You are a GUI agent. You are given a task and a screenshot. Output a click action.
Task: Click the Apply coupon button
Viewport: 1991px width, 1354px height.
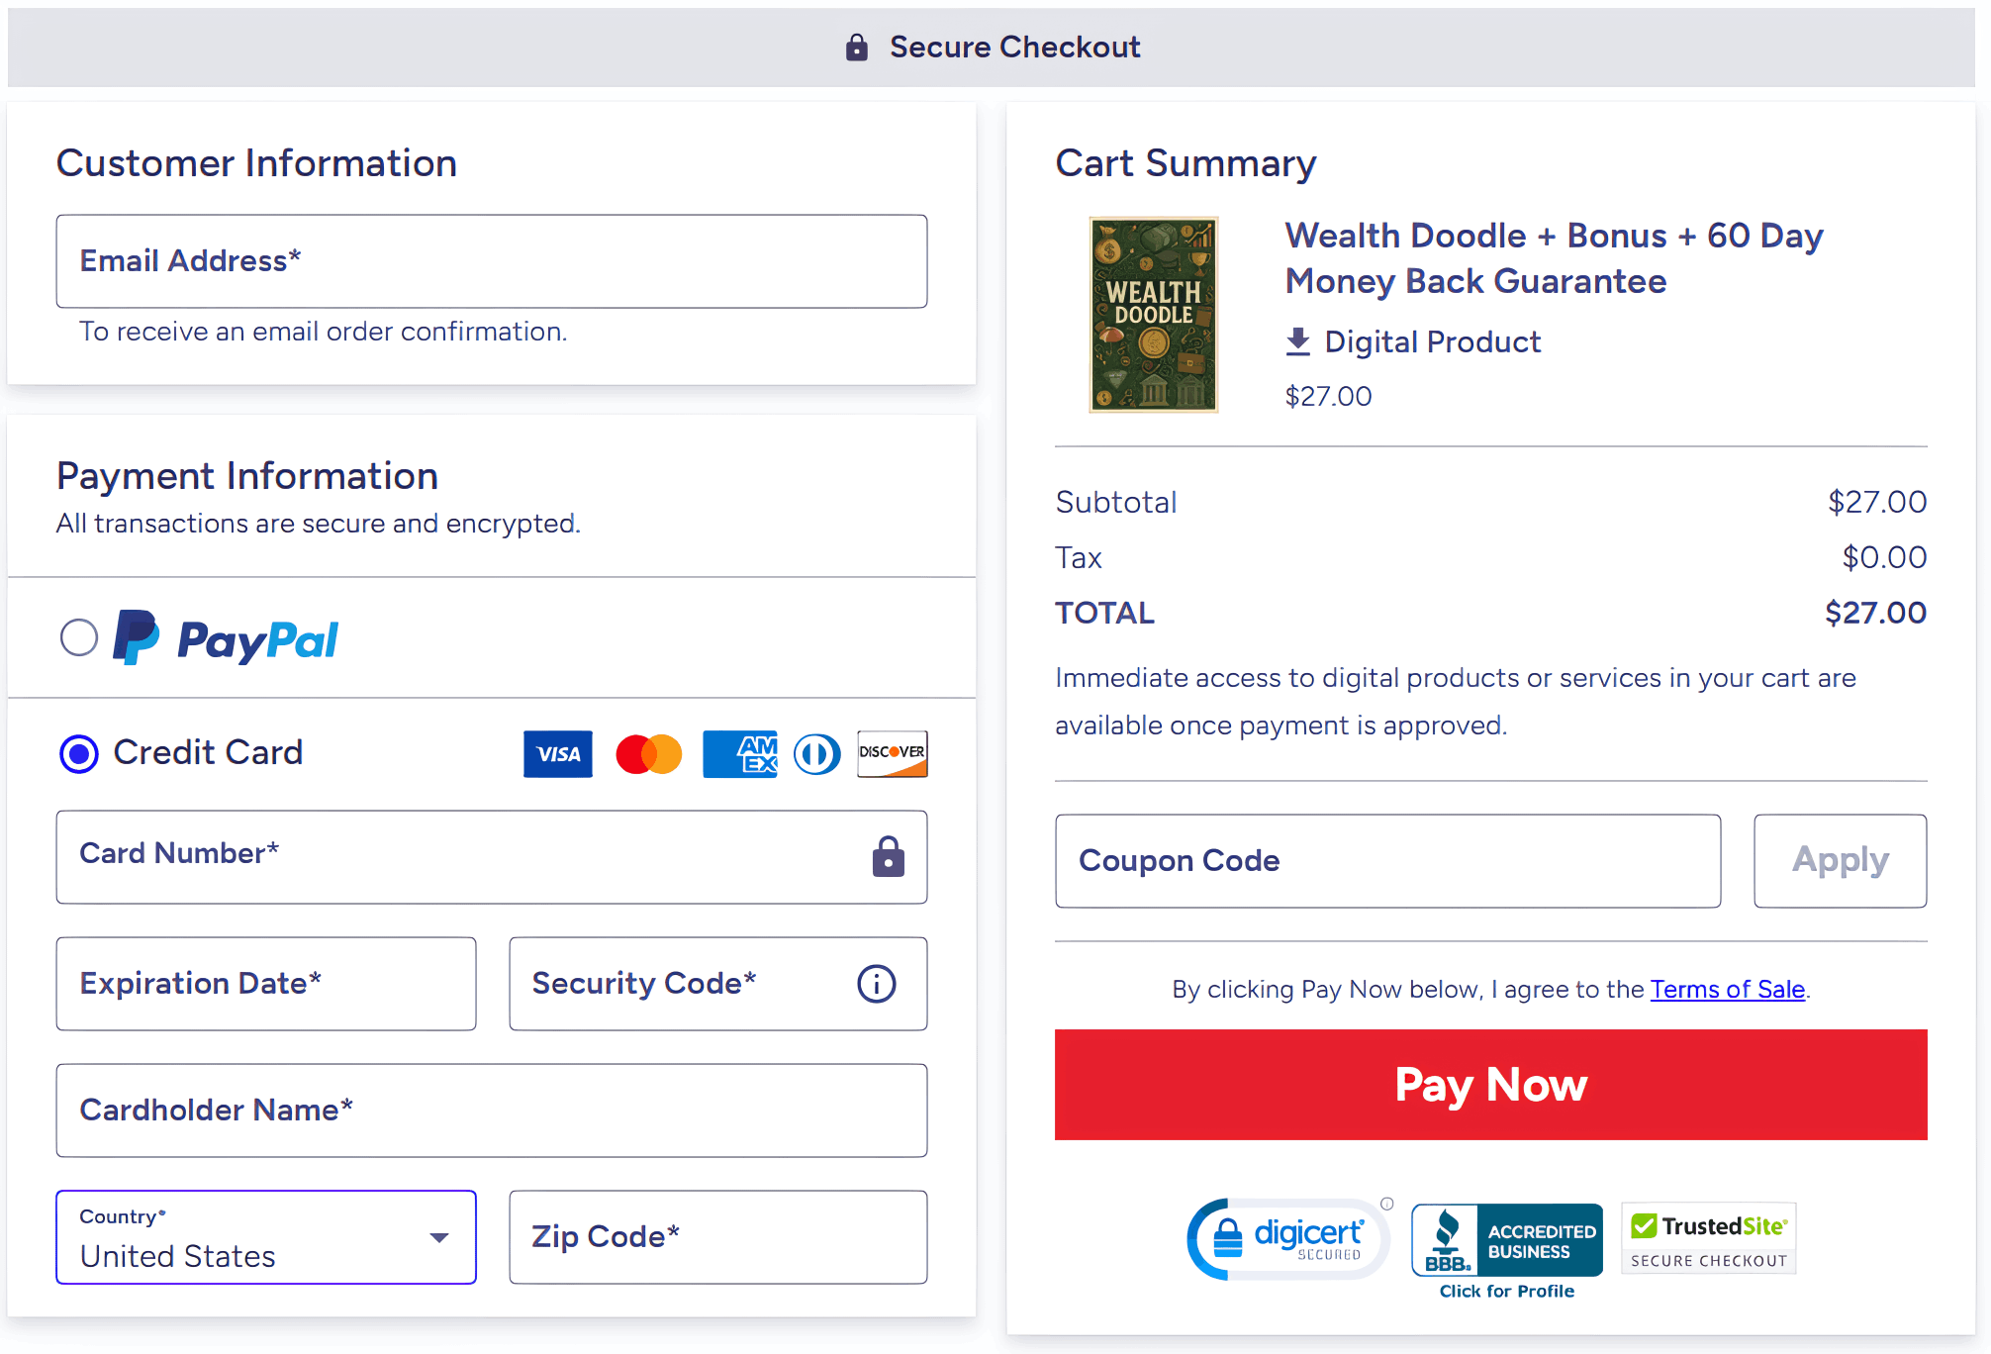tap(1841, 861)
